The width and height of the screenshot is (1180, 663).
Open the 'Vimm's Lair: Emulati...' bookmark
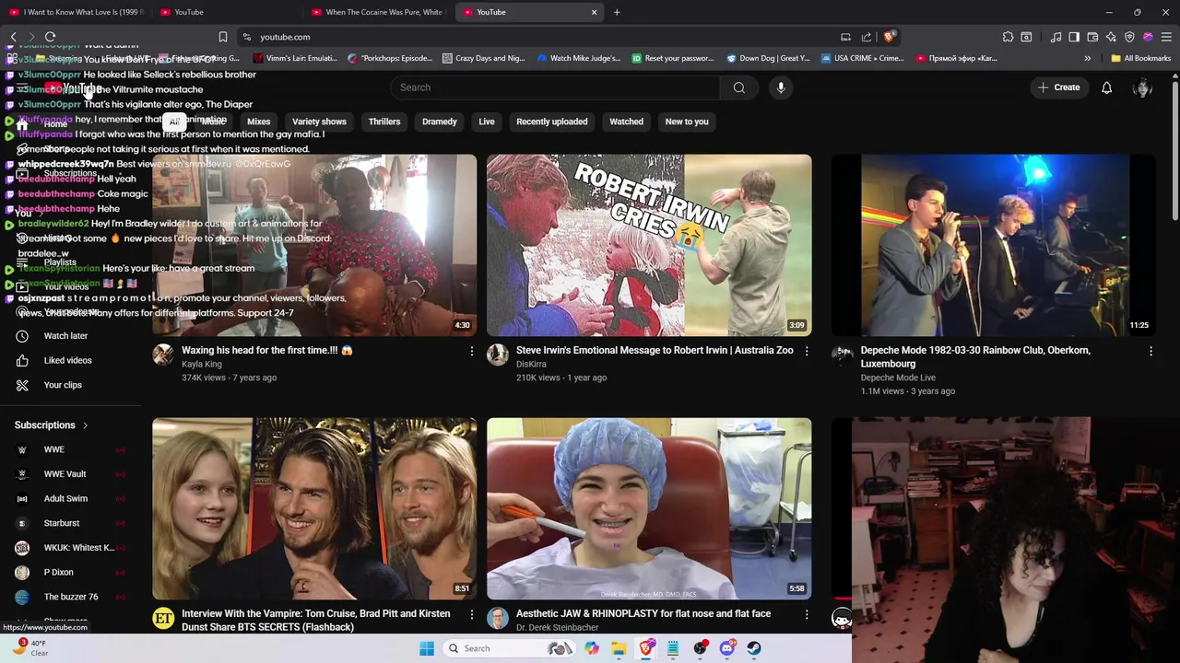(295, 58)
